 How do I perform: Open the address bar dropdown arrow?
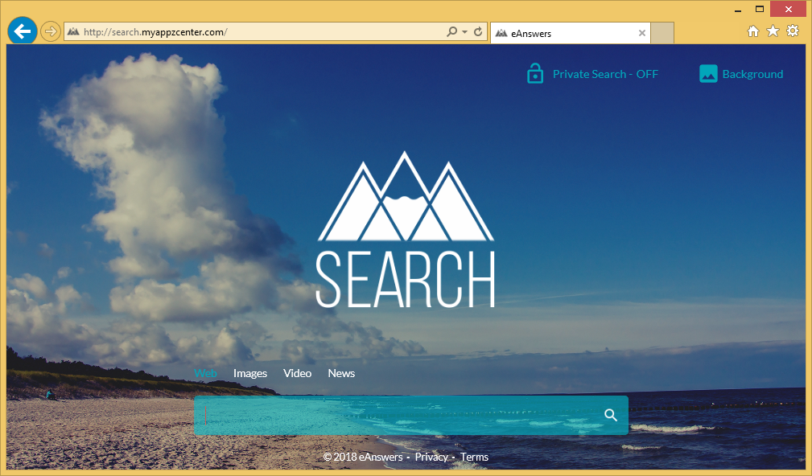464,32
